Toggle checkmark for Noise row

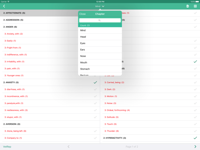(x=195, y=103)
